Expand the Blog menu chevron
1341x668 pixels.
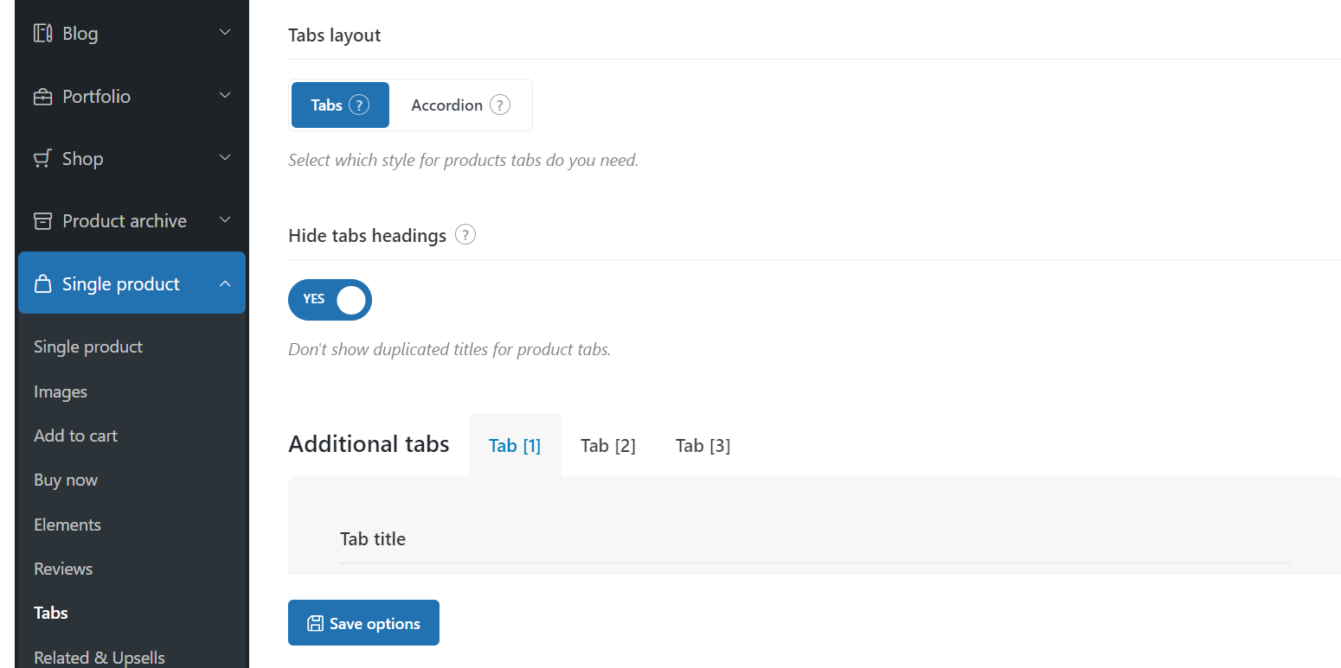[225, 33]
